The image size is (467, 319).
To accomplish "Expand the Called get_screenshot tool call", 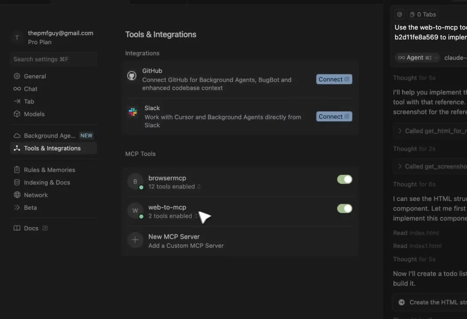I will point(432,166).
